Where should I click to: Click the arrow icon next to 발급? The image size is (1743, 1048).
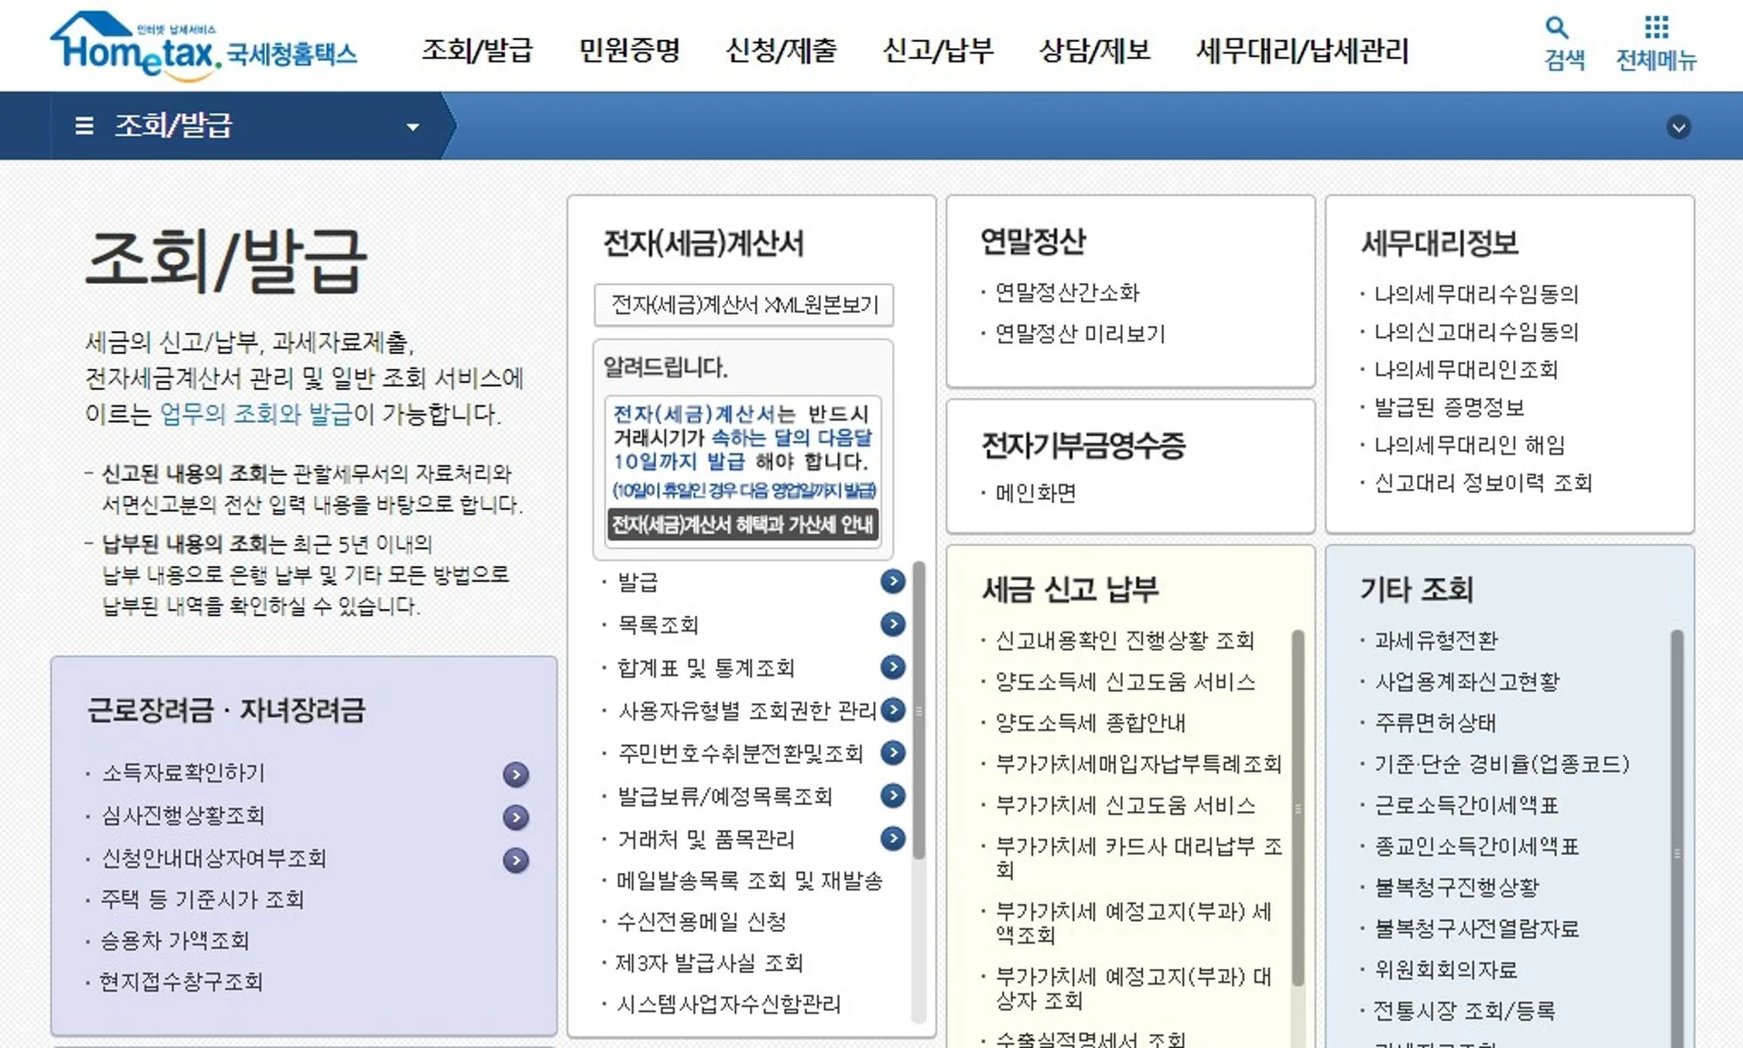click(x=894, y=583)
